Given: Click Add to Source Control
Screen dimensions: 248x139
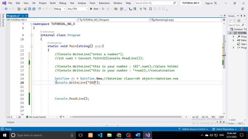Looking at the screenshot, I should click(x=193, y=129).
